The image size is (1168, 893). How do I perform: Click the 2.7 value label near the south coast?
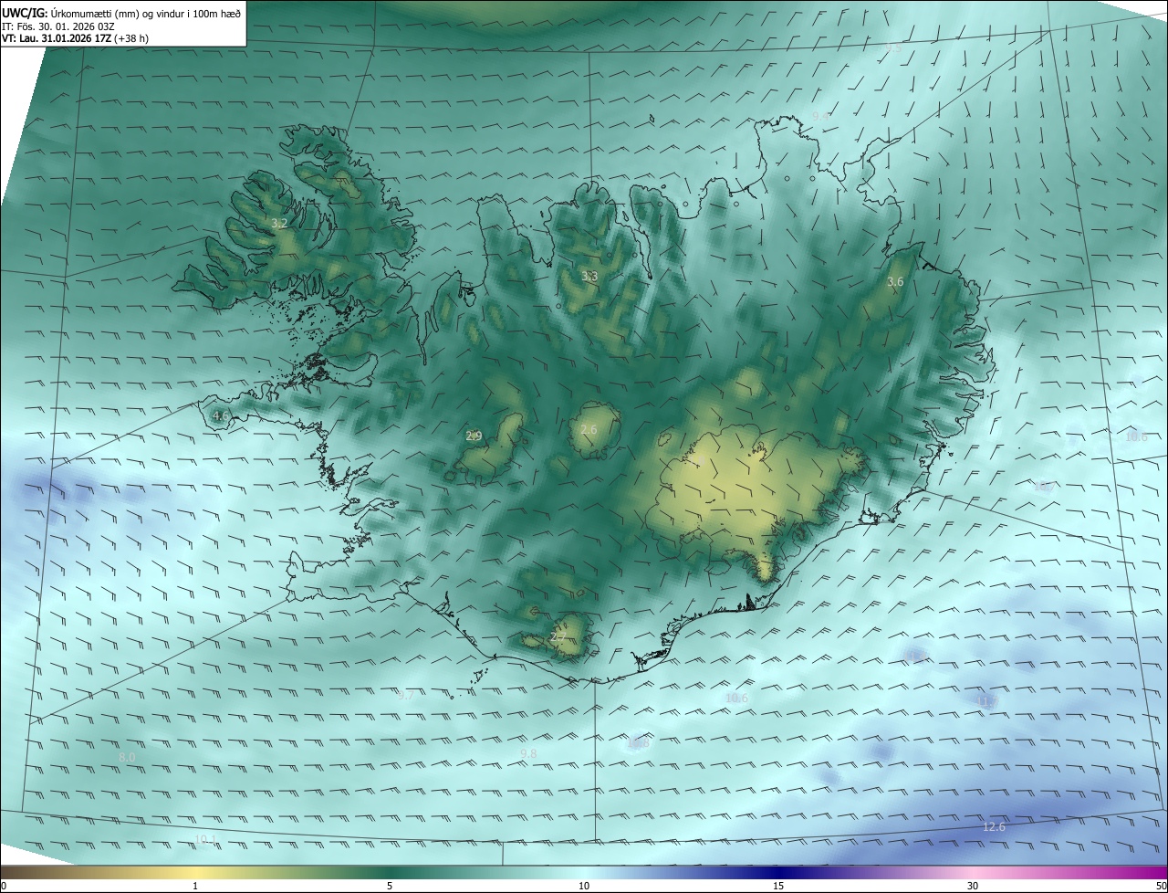tap(558, 636)
